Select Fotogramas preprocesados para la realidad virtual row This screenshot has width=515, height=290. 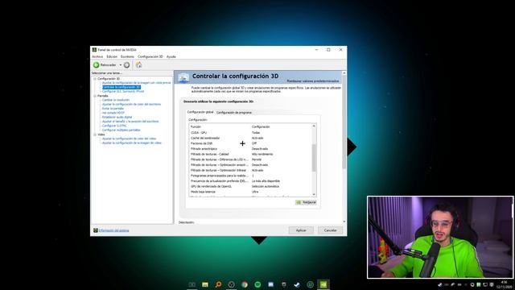coord(250,176)
